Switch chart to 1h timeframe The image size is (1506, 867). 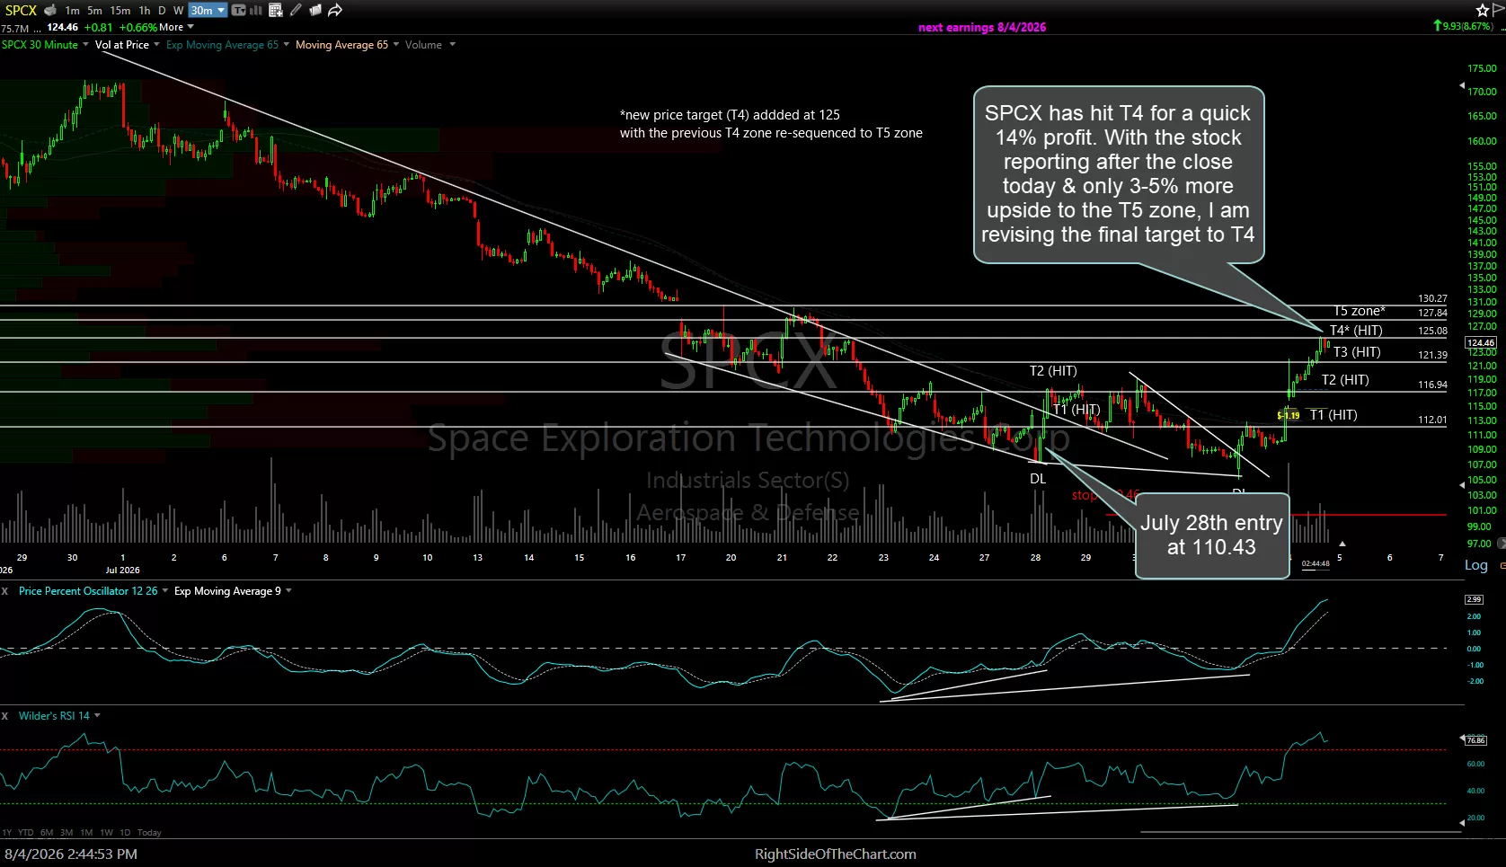pos(145,11)
